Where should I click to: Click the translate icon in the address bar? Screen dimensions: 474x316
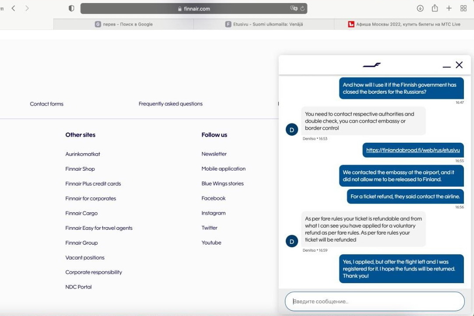pyautogui.click(x=294, y=8)
